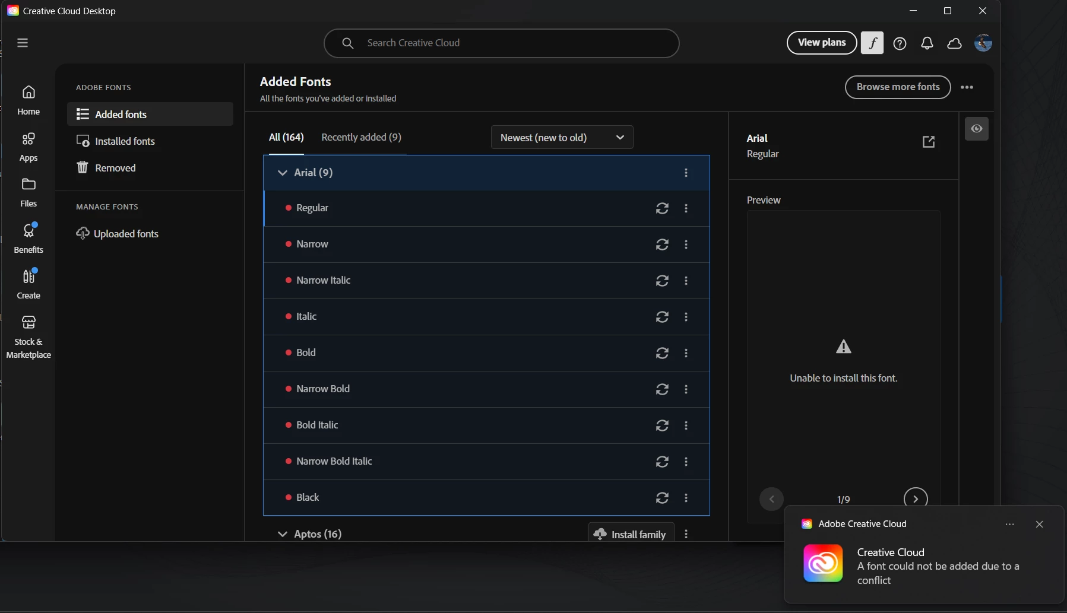Open the help question mark icon

900,43
